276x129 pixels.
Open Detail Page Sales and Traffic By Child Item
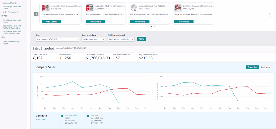11,32
